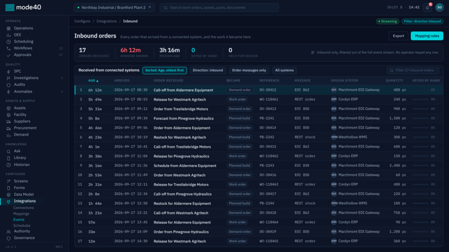Open the notifications bell icon
Screen dimensions: 449x252
pos(428,8)
